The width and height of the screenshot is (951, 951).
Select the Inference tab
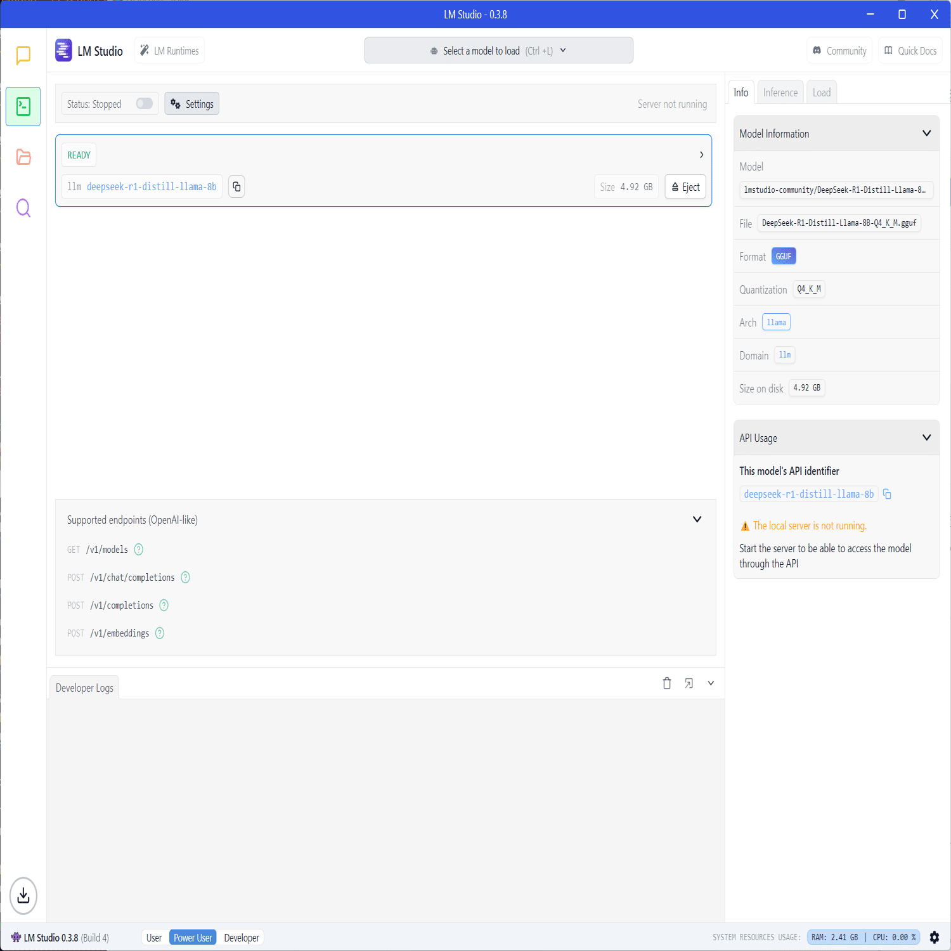[x=780, y=93]
